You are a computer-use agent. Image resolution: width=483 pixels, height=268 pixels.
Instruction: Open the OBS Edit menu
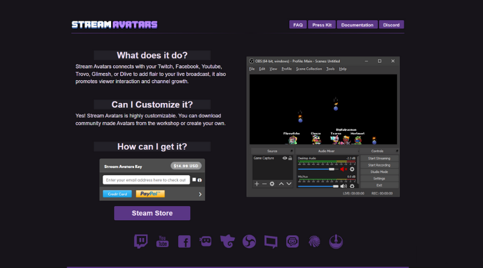click(262, 69)
